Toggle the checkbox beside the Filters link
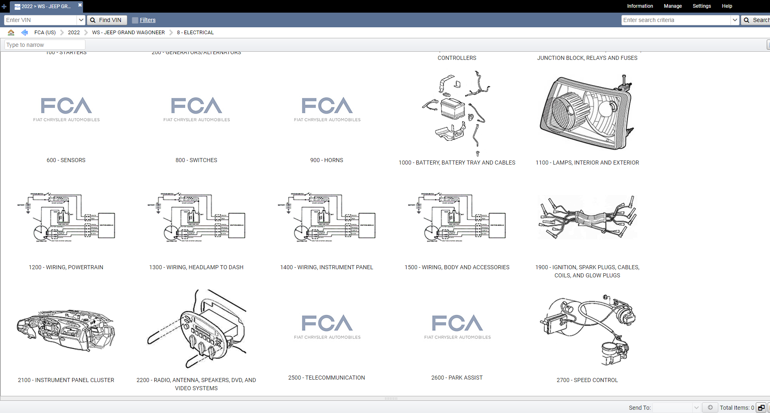Image resolution: width=770 pixels, height=413 pixels. [135, 20]
